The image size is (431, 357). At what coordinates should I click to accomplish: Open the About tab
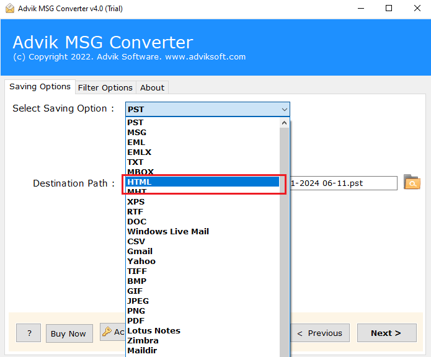(152, 87)
